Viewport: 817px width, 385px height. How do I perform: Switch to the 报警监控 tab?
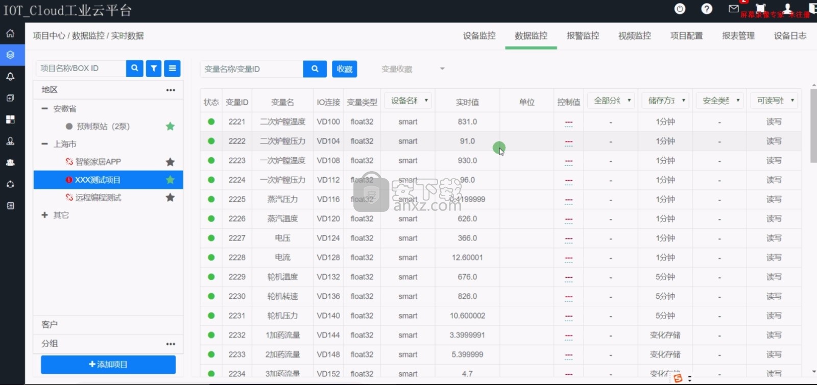coord(583,36)
